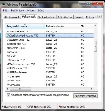Select the nvtray.exe process
This screenshot has width=105, height=112.
[49, 76]
